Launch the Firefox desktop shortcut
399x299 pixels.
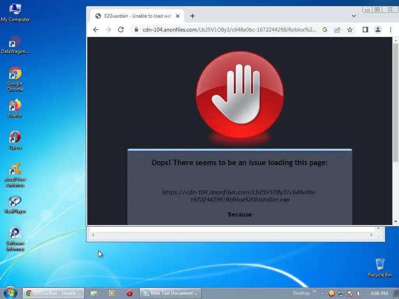(15, 109)
